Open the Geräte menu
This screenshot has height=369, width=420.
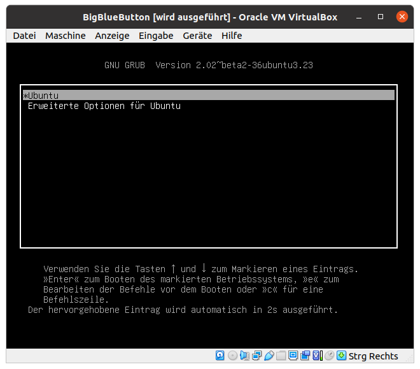coord(197,36)
